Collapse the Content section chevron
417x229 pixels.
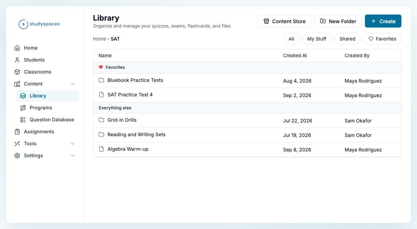coord(72,84)
